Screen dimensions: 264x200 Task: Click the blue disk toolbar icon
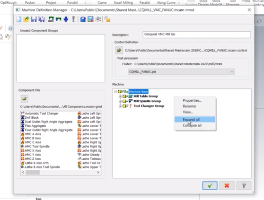pyautogui.click(x=83, y=19)
